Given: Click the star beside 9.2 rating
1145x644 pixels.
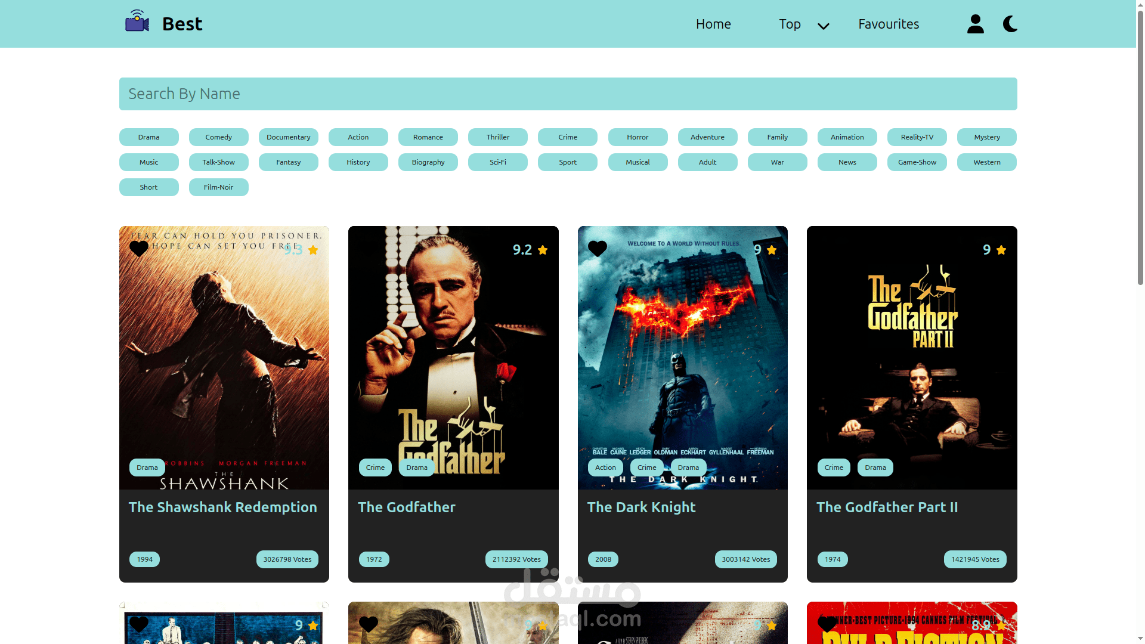Looking at the screenshot, I should 543,250.
